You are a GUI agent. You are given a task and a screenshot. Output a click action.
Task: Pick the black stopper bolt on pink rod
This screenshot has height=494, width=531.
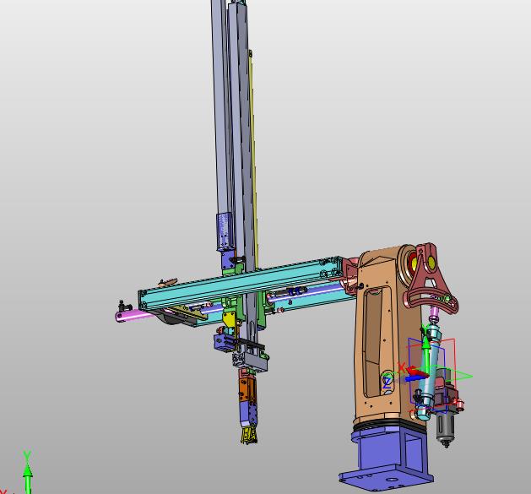click(x=123, y=307)
